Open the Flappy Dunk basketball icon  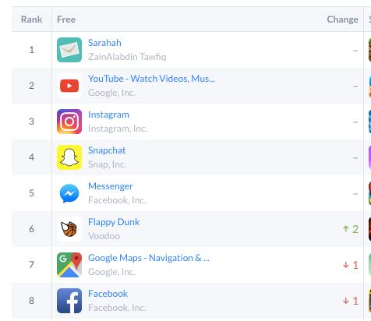coord(69,229)
